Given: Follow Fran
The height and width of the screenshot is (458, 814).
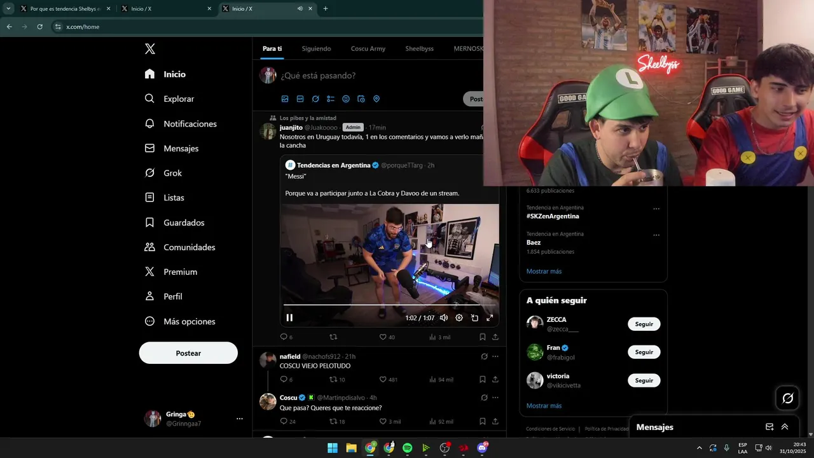Looking at the screenshot, I should [x=644, y=352].
